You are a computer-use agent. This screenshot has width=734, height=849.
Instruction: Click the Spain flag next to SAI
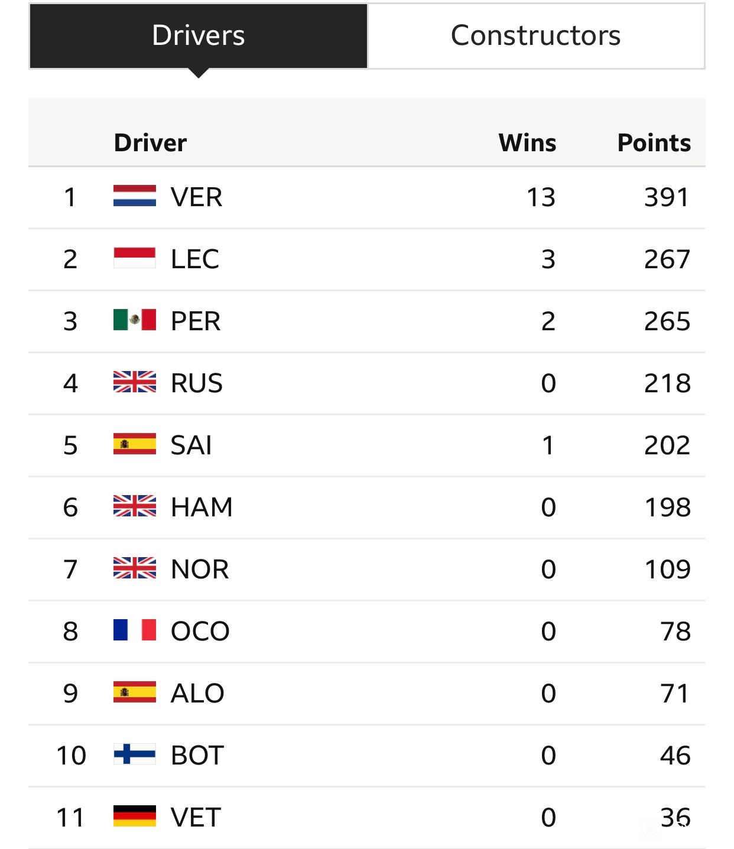[x=135, y=444]
